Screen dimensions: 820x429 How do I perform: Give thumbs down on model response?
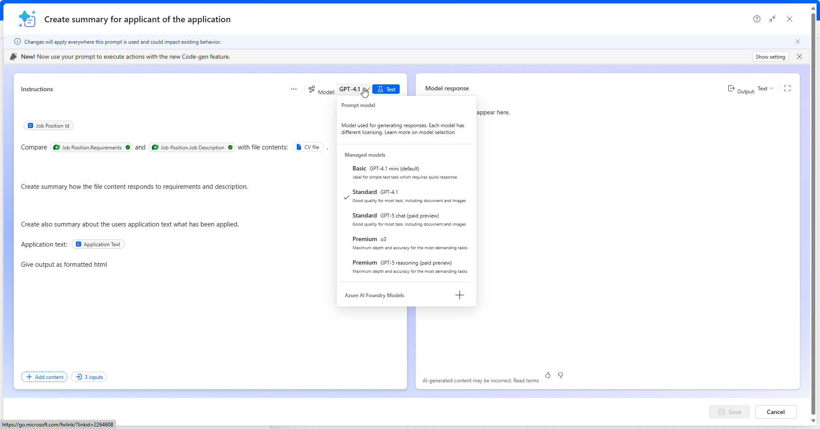[x=561, y=375]
